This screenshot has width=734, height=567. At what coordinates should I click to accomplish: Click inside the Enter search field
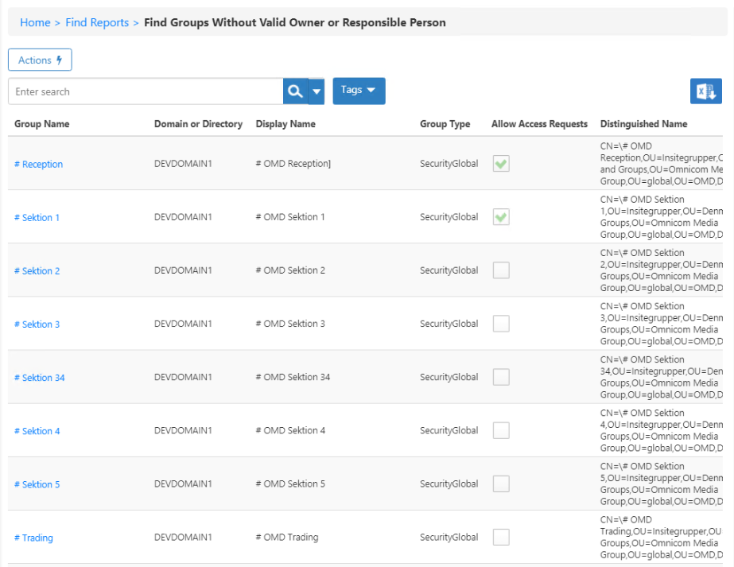(143, 91)
